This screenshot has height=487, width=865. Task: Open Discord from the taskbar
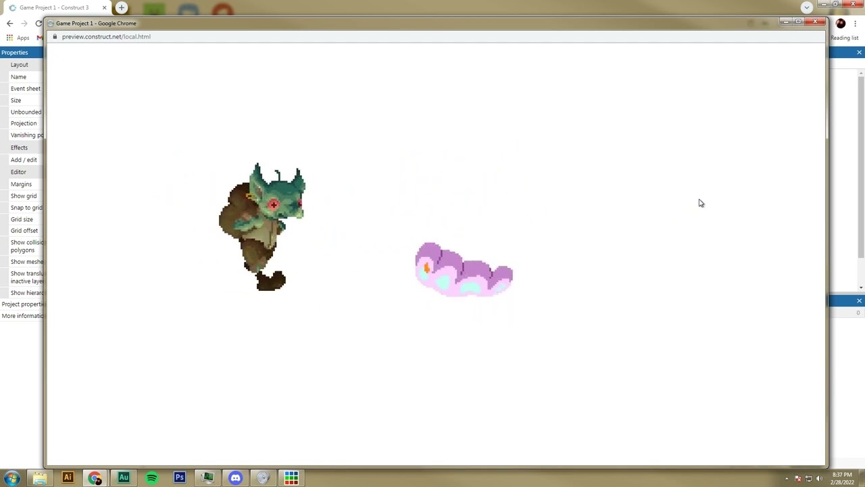click(235, 478)
